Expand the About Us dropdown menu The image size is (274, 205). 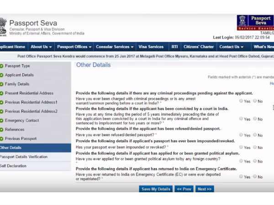pos(41,47)
